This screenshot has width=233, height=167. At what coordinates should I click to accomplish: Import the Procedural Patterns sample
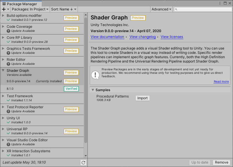(x=142, y=98)
